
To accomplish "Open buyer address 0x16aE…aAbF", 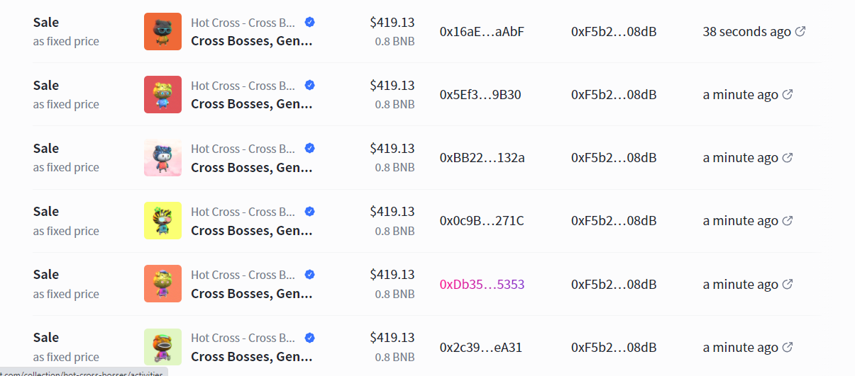I will click(x=482, y=32).
